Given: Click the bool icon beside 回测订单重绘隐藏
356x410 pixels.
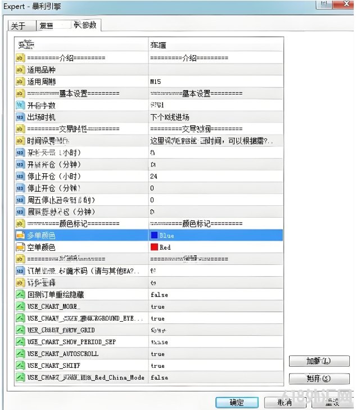Looking at the screenshot, I should pos(20,295).
